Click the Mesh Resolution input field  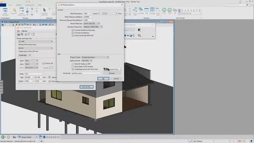(87, 14)
